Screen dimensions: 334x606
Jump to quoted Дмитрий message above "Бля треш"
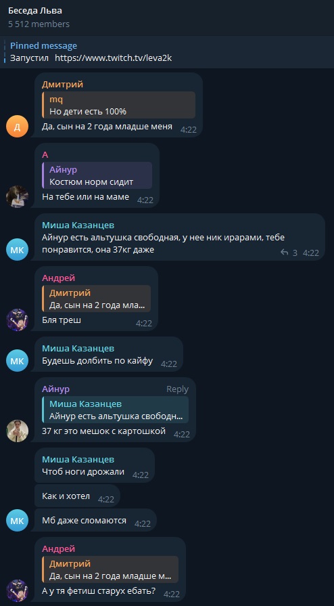(x=96, y=299)
